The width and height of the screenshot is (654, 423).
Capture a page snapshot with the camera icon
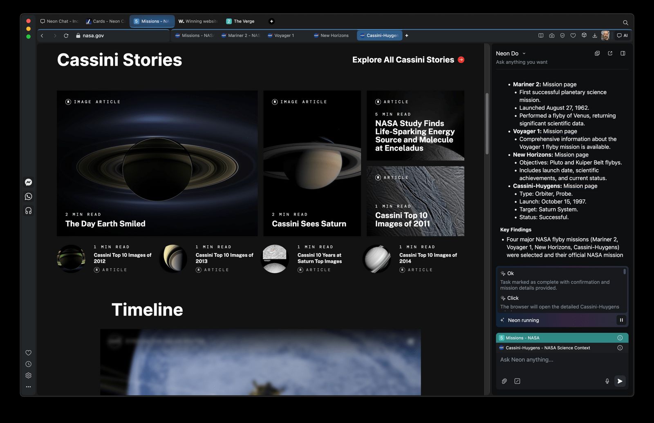(x=552, y=36)
